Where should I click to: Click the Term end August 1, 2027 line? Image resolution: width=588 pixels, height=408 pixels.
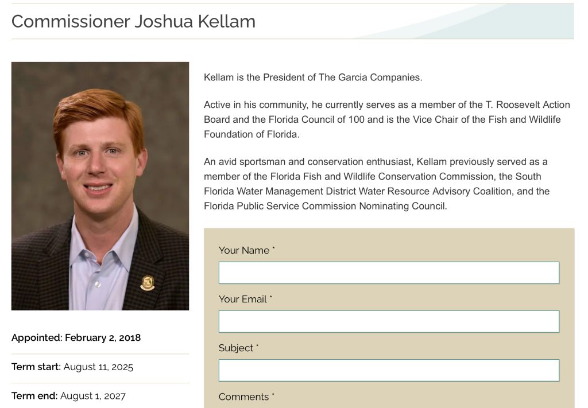pyautogui.click(x=68, y=396)
